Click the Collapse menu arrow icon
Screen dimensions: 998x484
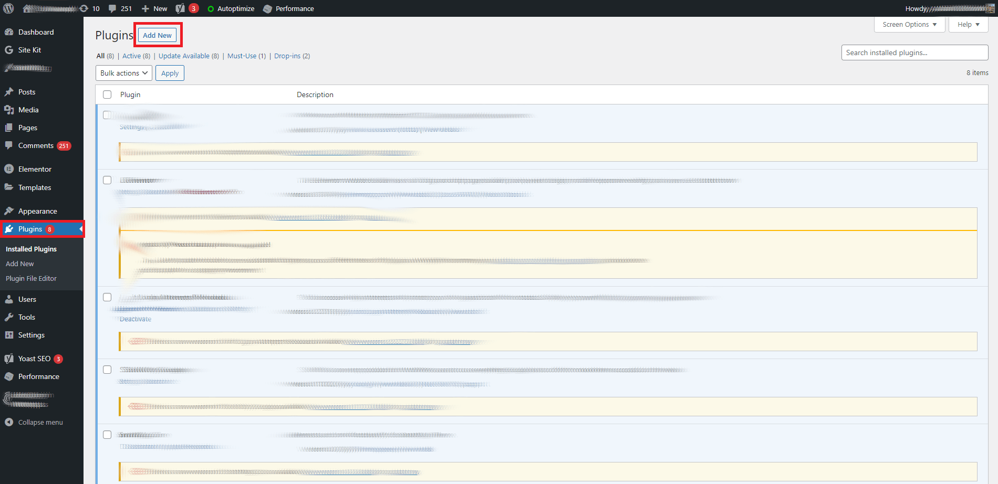pyautogui.click(x=9, y=422)
